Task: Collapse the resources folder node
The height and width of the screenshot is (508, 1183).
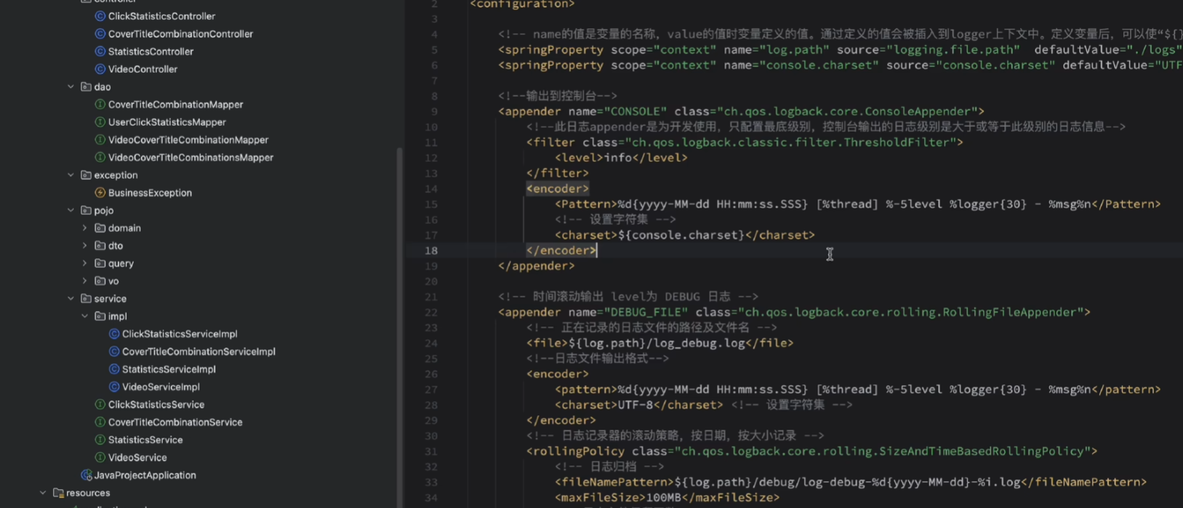Action: pyautogui.click(x=43, y=493)
